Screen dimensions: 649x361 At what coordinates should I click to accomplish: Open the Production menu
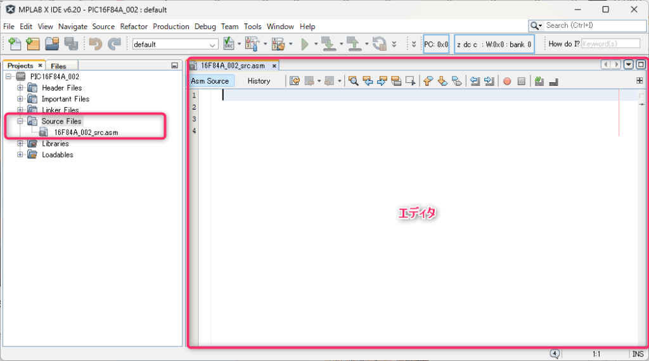[171, 27]
